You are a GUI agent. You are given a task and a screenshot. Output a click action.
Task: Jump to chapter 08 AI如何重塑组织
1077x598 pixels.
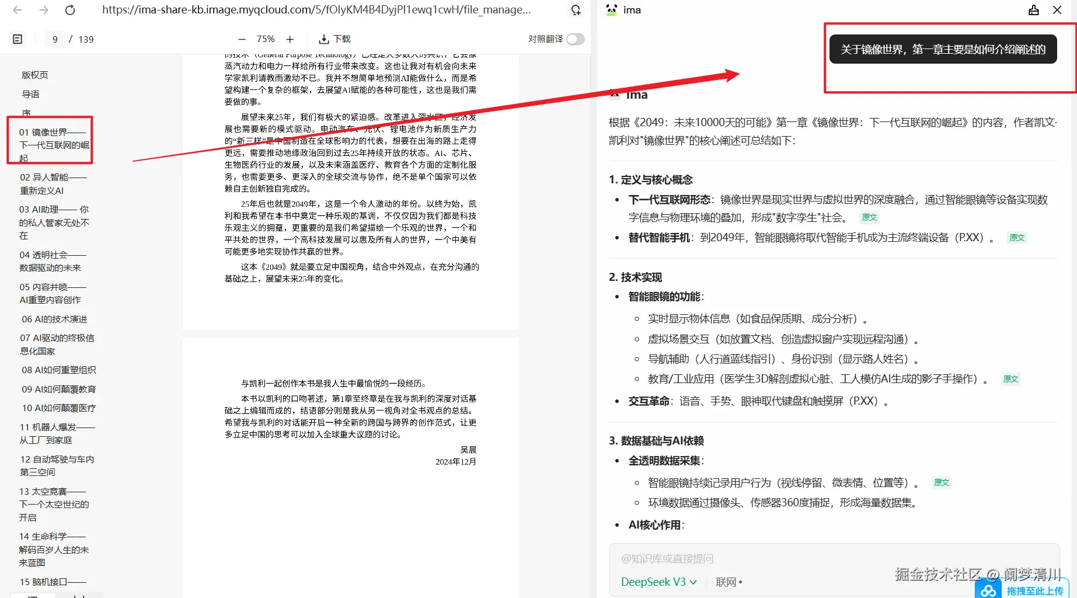59,370
